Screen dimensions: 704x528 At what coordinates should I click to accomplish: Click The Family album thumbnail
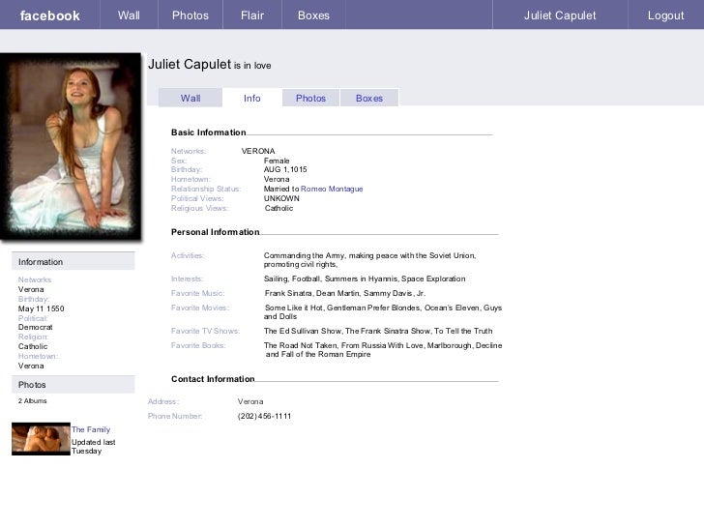click(41, 439)
